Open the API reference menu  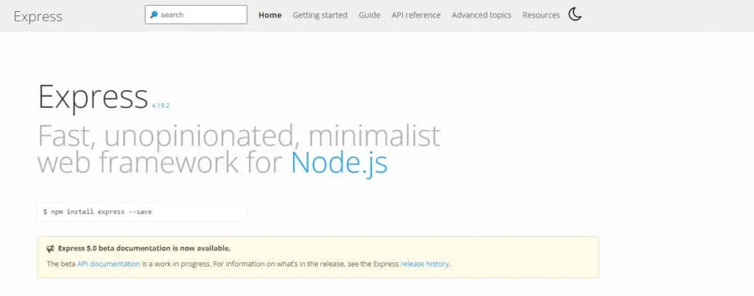416,15
